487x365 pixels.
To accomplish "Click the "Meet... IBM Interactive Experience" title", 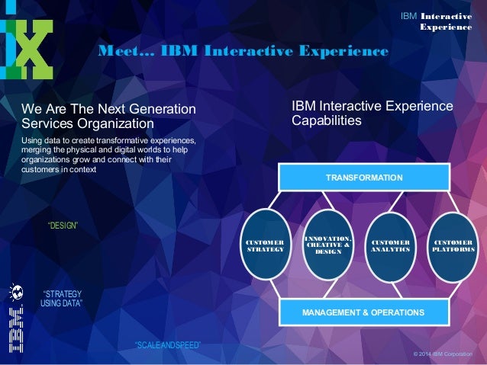I will 243,51.
